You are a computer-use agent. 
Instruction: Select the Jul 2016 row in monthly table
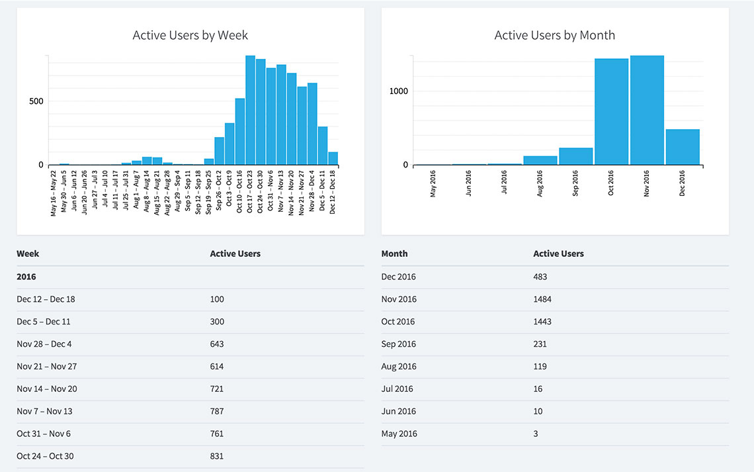pyautogui.click(x=555, y=389)
